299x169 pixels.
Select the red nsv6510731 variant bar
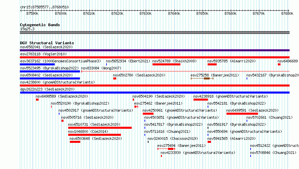tap(100, 128)
